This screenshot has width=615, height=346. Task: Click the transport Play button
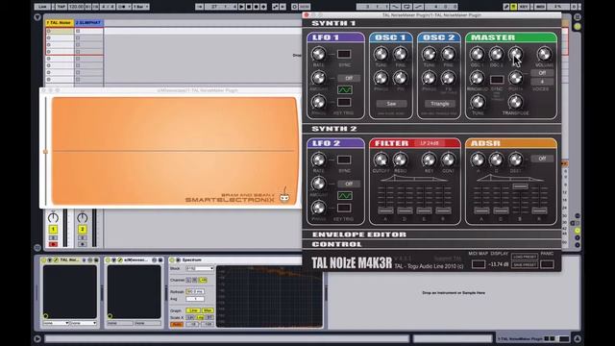[x=241, y=7]
